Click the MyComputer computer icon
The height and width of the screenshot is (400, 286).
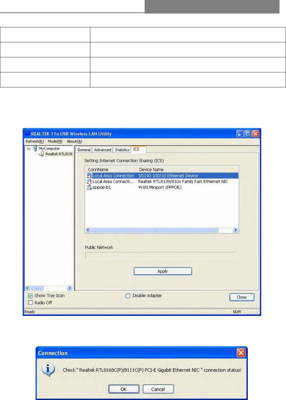(35, 149)
